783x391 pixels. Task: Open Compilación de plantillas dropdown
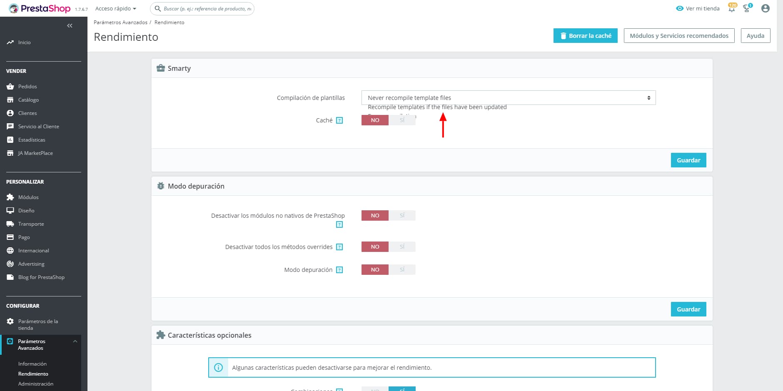click(508, 98)
